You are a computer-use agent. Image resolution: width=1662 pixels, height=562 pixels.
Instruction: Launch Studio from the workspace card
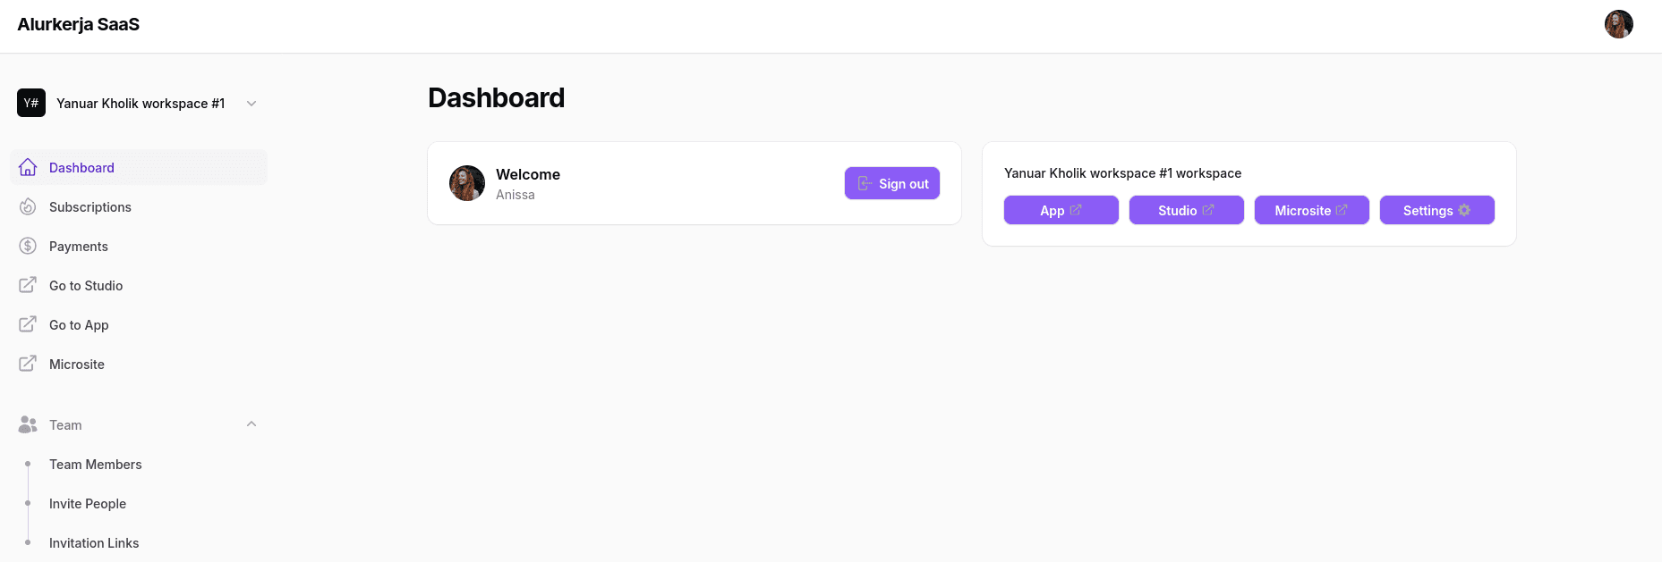point(1186,210)
